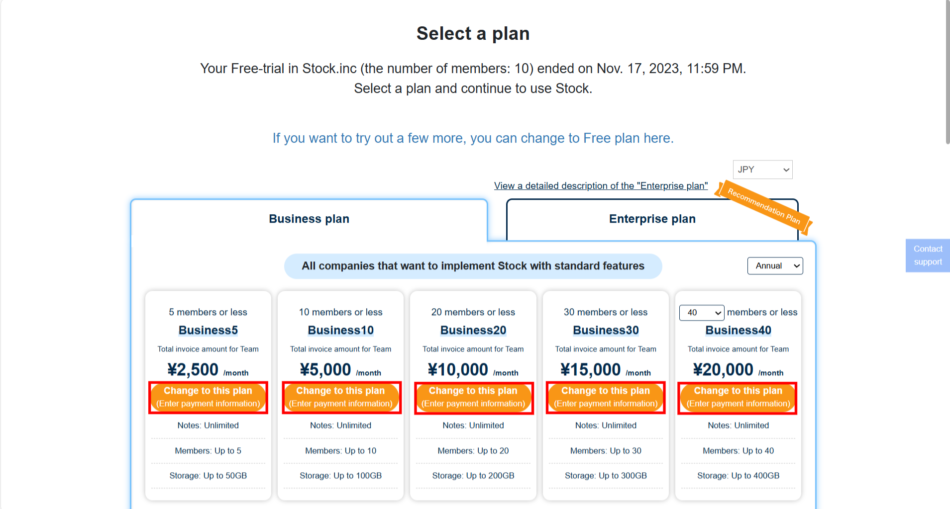Change to the Business20 plan

pos(473,397)
